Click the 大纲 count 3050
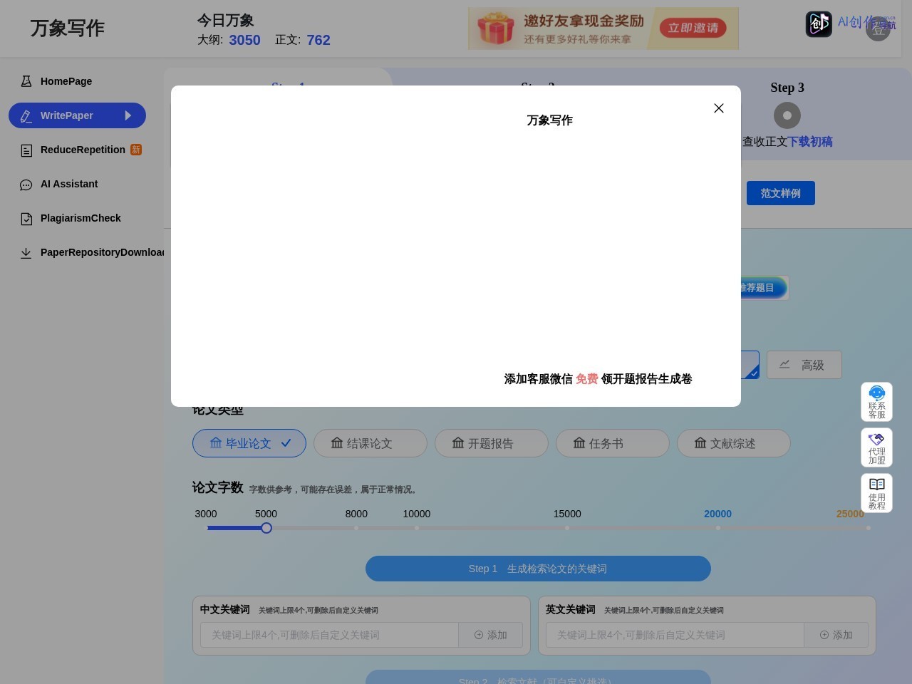912x684 pixels. click(244, 40)
